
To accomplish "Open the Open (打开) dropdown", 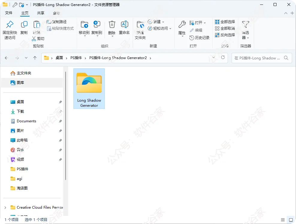I will 198,23.
